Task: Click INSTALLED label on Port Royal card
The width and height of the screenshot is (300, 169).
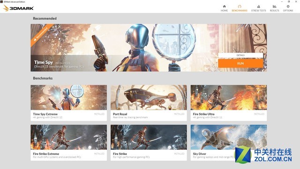Action: (179, 114)
